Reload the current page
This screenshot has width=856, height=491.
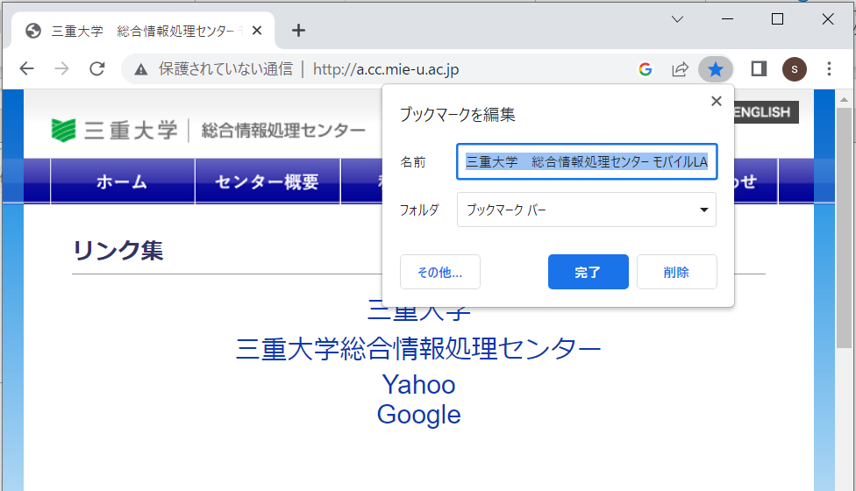pos(97,68)
